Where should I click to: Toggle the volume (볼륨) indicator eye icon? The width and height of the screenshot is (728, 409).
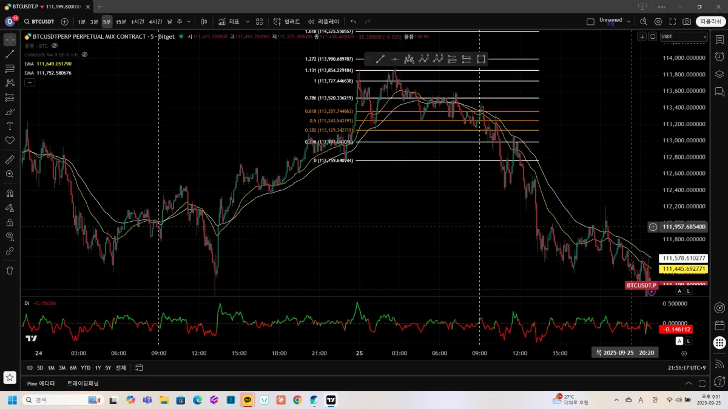pyautogui.click(x=55, y=45)
